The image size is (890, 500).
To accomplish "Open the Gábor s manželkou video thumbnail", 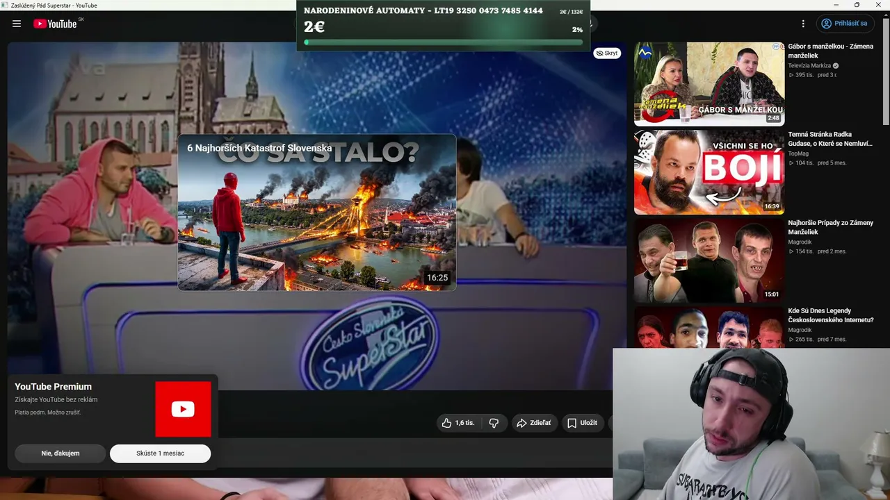I will tap(709, 84).
